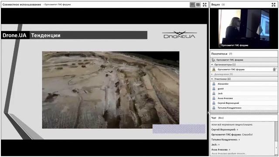Maximize the Видео pod to full screen

click(273, 5)
